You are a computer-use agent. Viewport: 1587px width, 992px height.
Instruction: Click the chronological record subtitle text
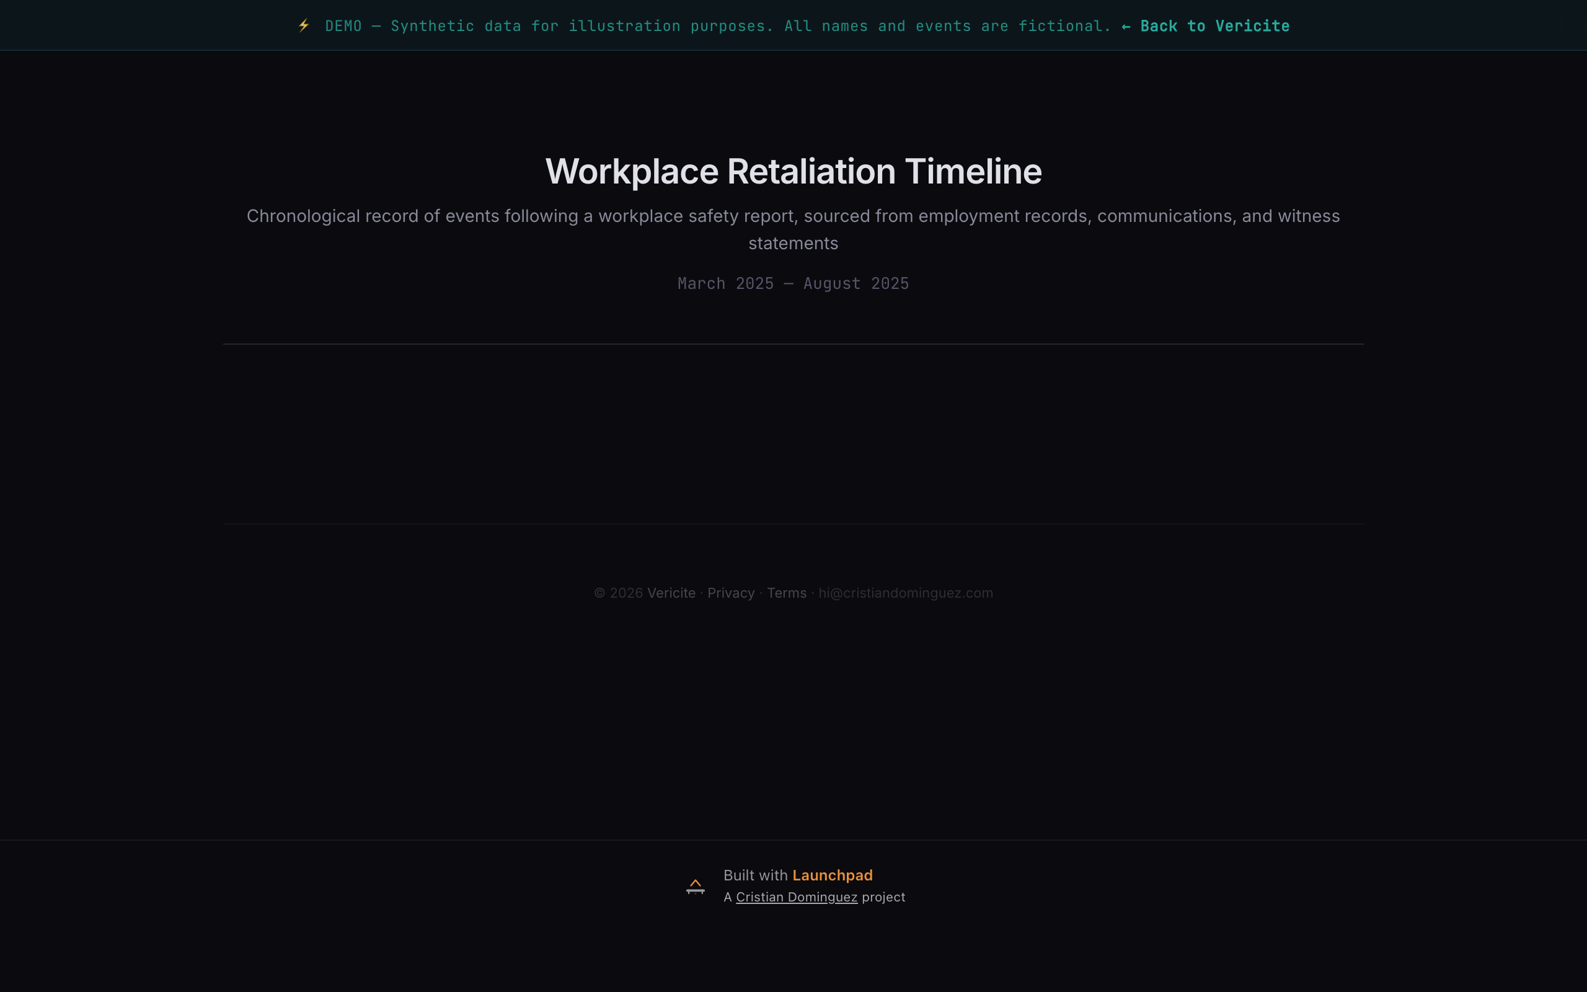(x=793, y=229)
